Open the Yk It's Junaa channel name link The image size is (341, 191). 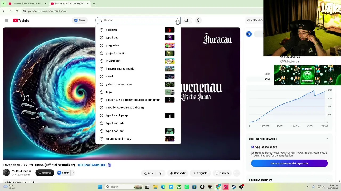tap(20, 171)
